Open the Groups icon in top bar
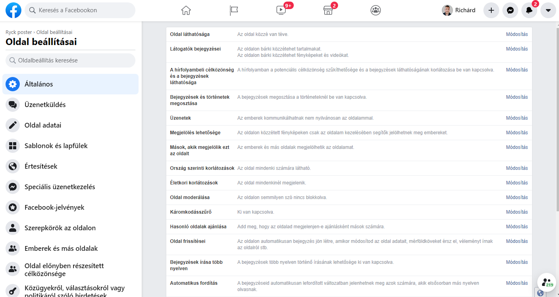This screenshot has width=559, height=297. (376, 11)
